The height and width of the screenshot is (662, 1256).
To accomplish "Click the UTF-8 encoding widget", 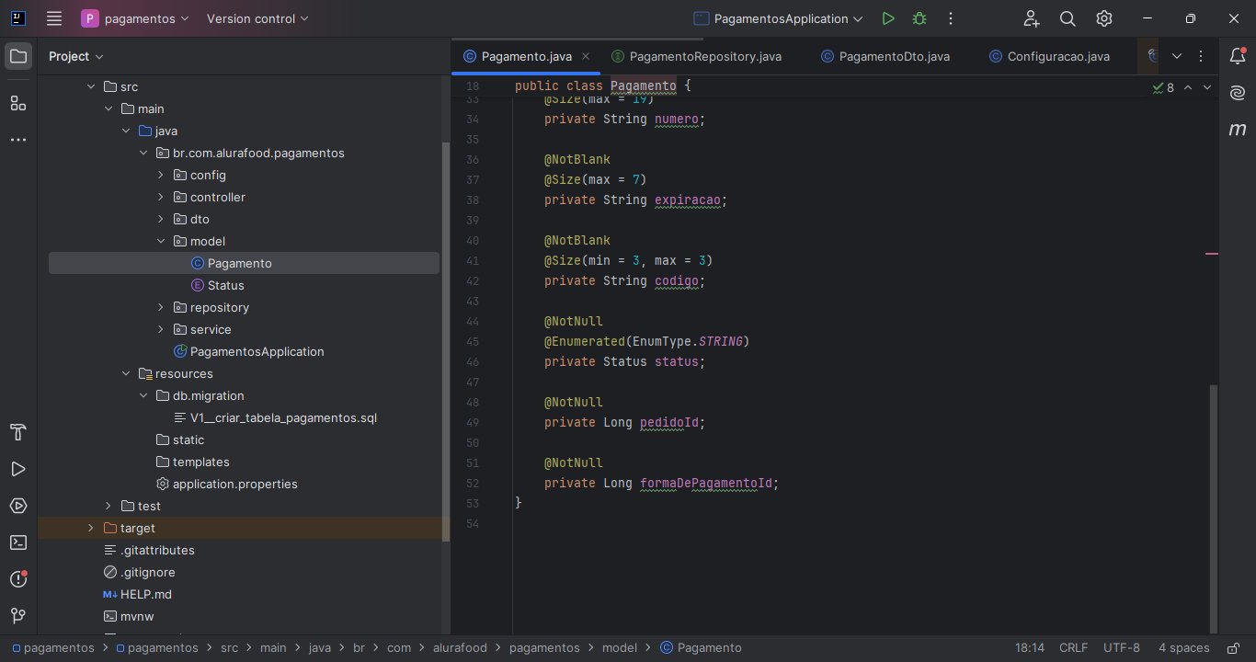I will [1122, 647].
